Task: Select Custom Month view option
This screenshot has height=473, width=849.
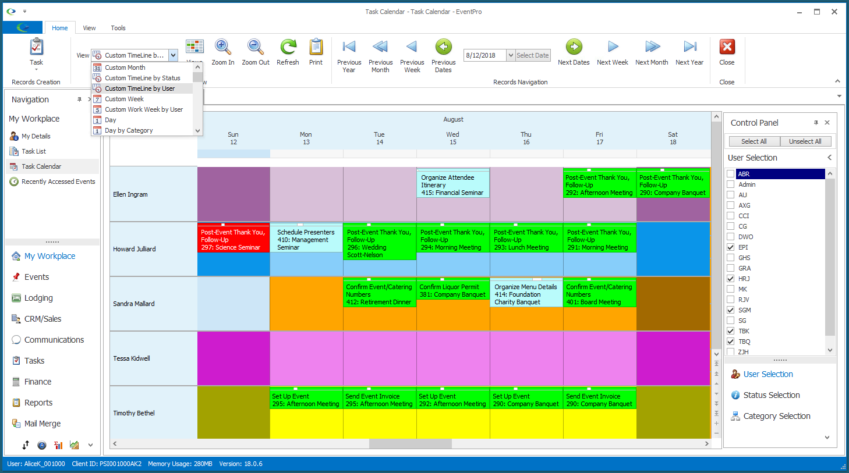Action: [143, 67]
